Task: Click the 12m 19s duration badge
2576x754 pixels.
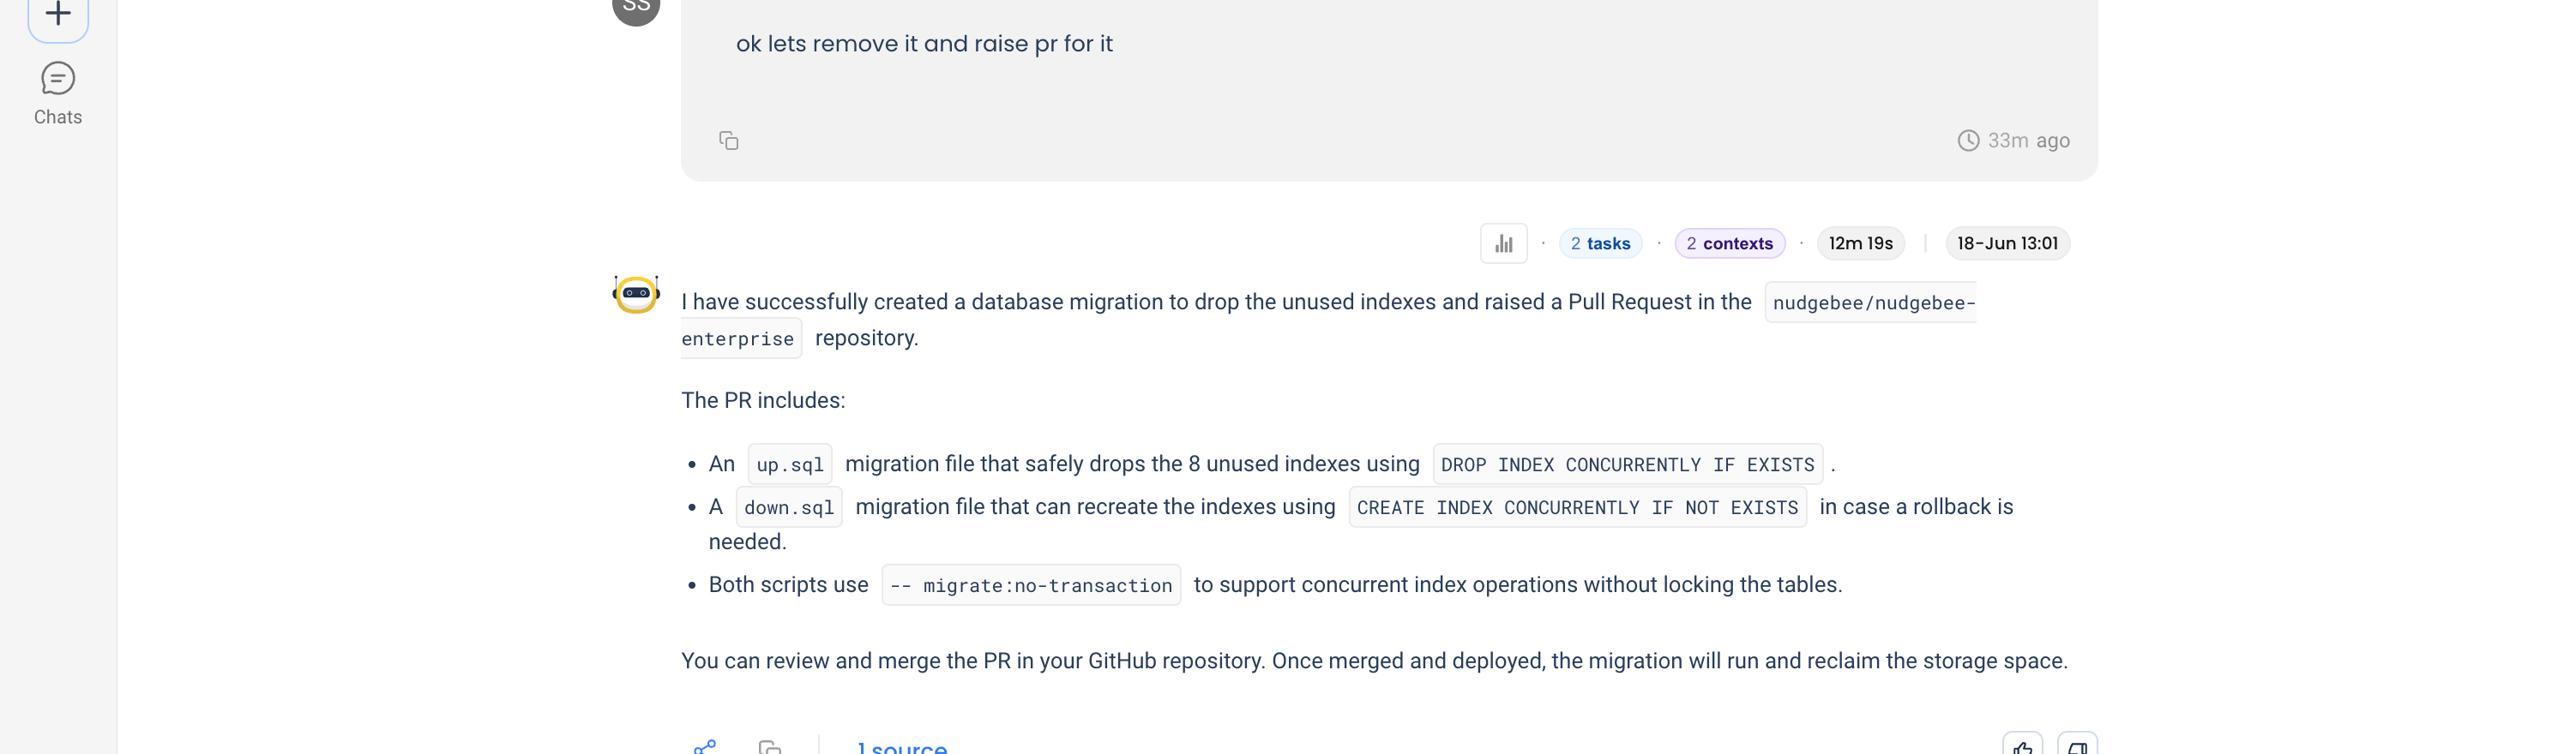Action: [x=1860, y=243]
